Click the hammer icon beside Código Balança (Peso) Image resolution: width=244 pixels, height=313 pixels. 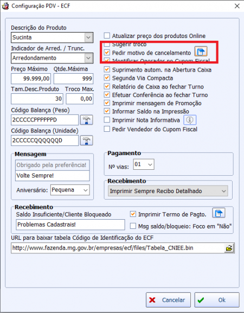86,120
